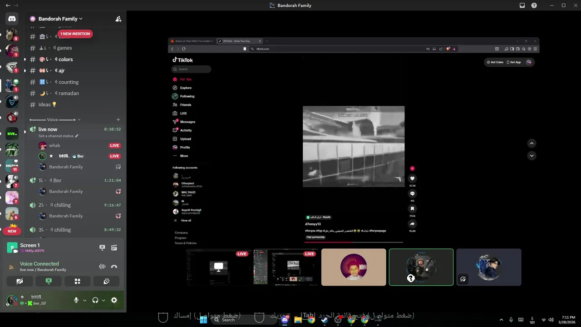This screenshot has height=327, width=581.
Task: Open the Discord inbox icon
Action: [522, 5]
